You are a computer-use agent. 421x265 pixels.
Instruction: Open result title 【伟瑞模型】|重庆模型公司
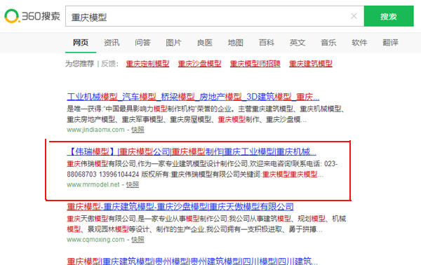click(x=192, y=152)
